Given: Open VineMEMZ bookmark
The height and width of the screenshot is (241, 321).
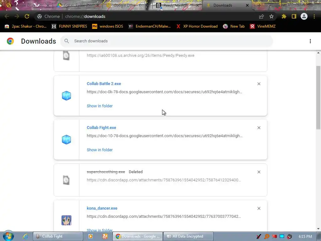Looking at the screenshot, I should click(x=263, y=26).
